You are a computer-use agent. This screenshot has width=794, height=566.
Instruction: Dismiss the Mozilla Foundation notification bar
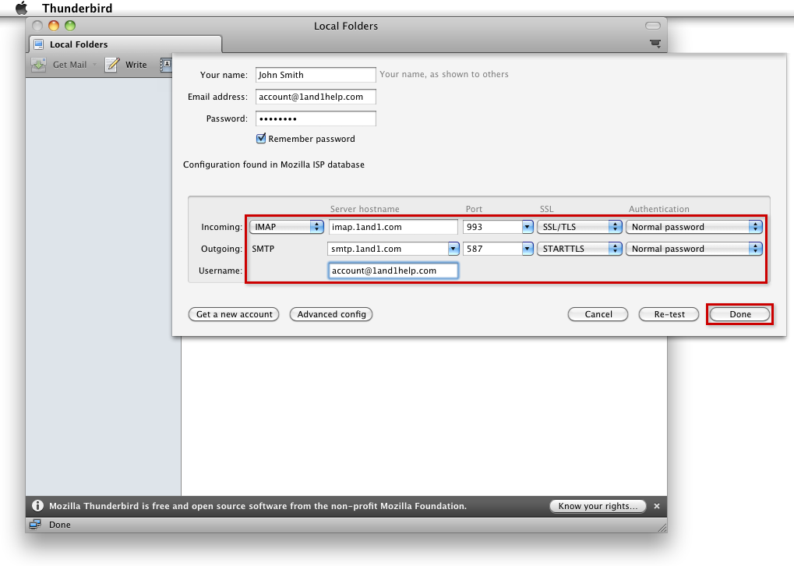click(657, 506)
